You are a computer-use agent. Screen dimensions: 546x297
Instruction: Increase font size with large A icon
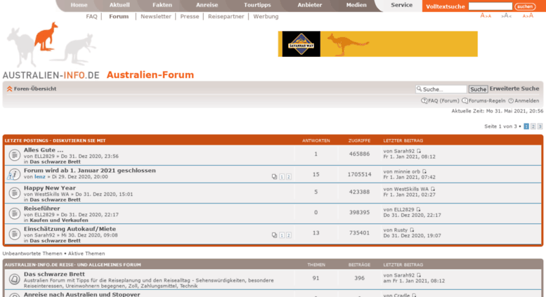528,15
